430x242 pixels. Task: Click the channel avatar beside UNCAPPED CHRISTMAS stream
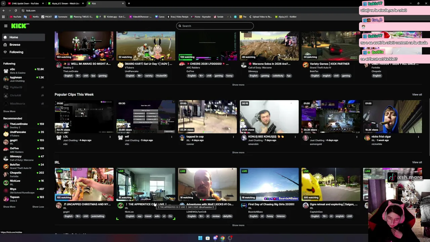[x=59, y=205]
